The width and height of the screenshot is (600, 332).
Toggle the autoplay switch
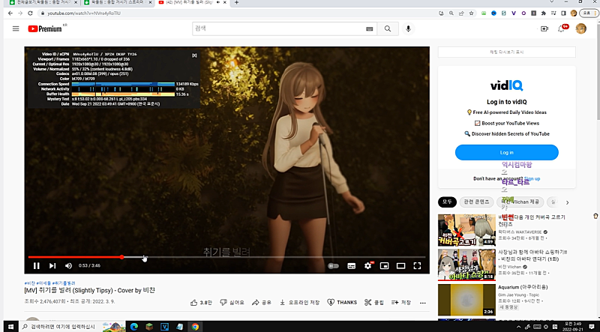pos(333,265)
